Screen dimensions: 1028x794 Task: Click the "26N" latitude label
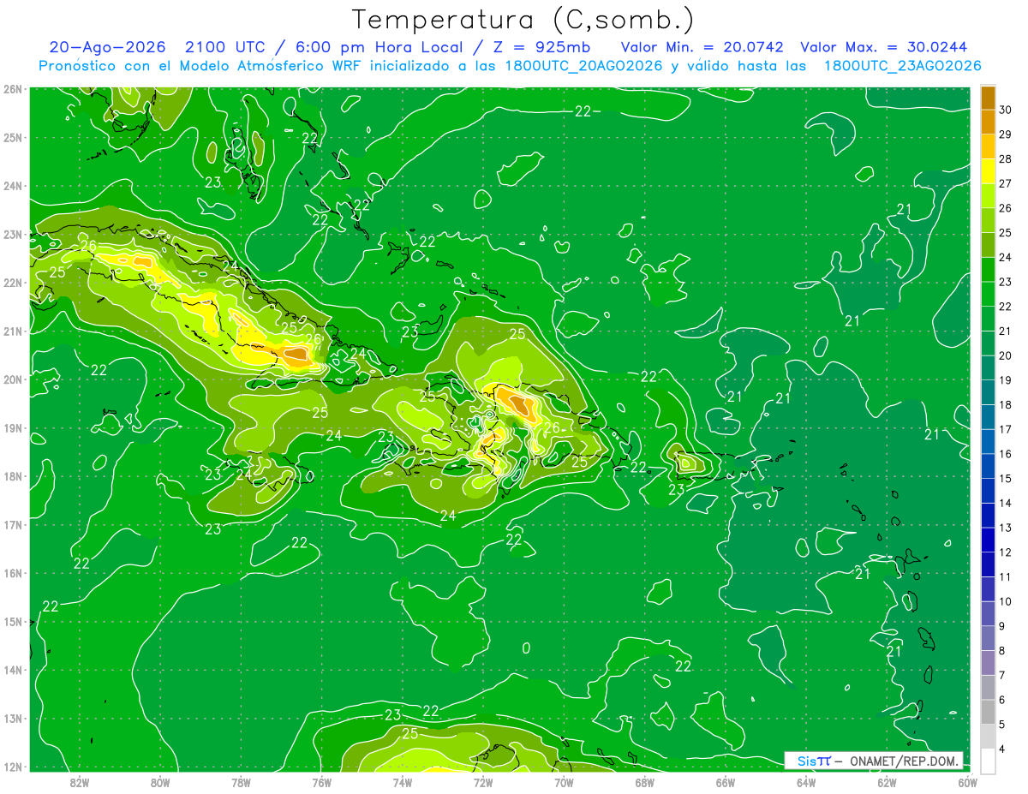pyautogui.click(x=14, y=89)
